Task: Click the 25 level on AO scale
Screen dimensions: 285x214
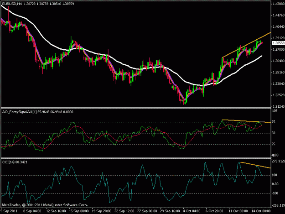Action: tap(273, 144)
